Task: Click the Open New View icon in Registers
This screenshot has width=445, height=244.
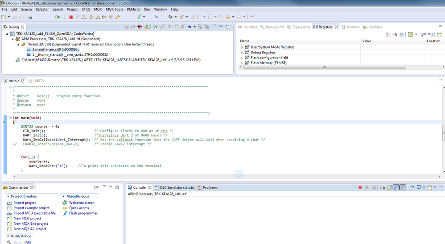Action: (439, 34)
